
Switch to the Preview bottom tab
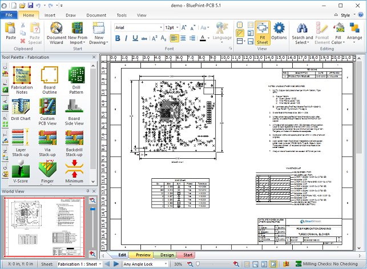143,255
